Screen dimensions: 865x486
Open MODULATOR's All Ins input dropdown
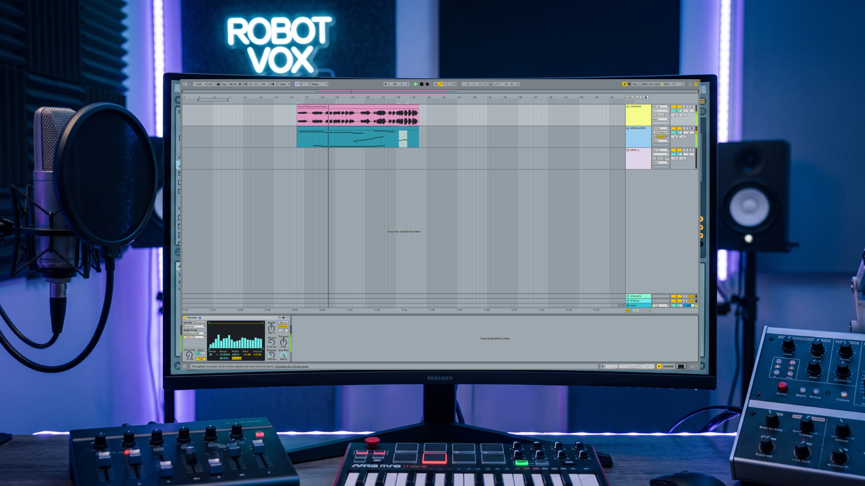[x=660, y=128]
